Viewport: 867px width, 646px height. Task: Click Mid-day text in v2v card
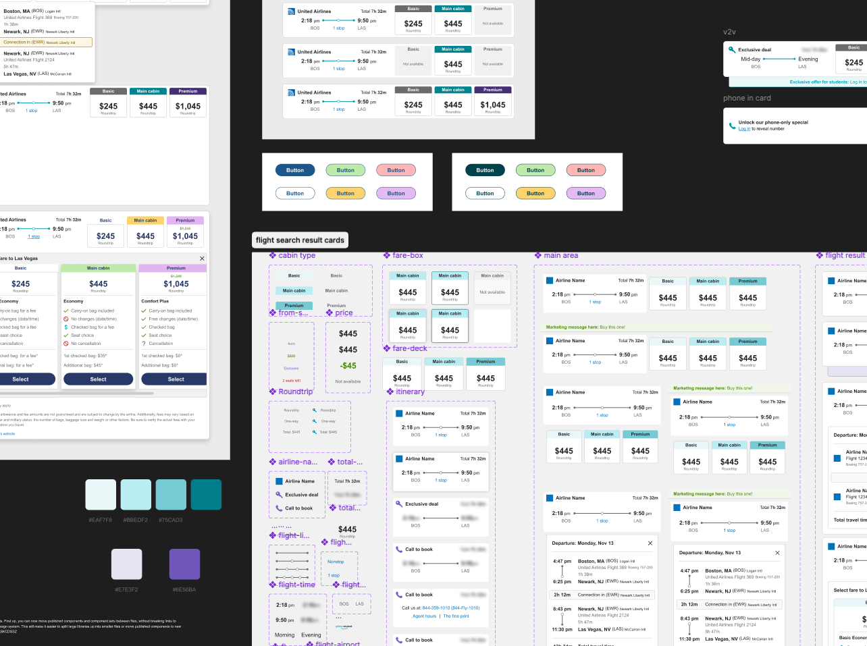click(750, 59)
